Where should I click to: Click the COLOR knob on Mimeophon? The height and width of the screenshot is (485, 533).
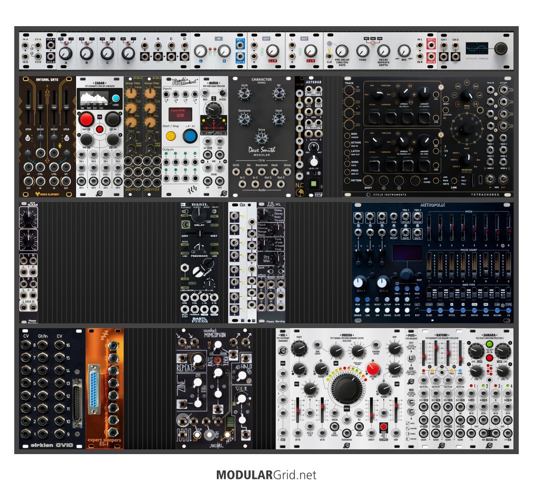(241, 399)
